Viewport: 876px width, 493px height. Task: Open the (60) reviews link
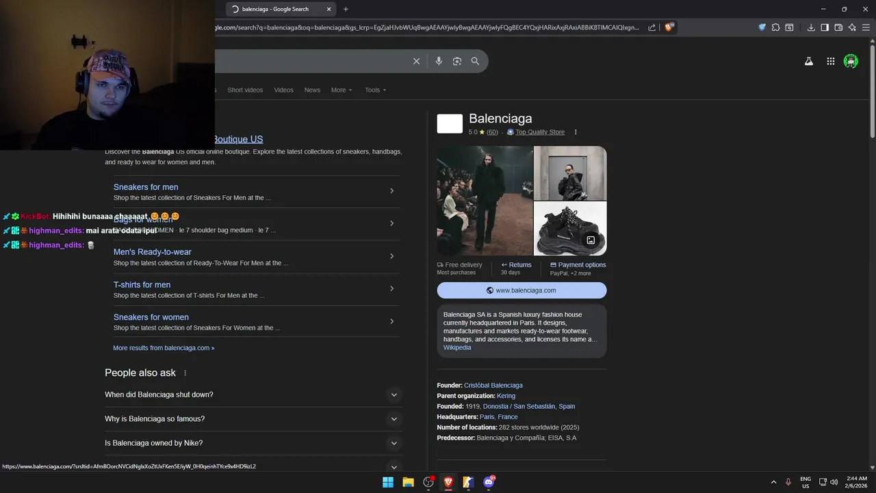pyautogui.click(x=492, y=132)
